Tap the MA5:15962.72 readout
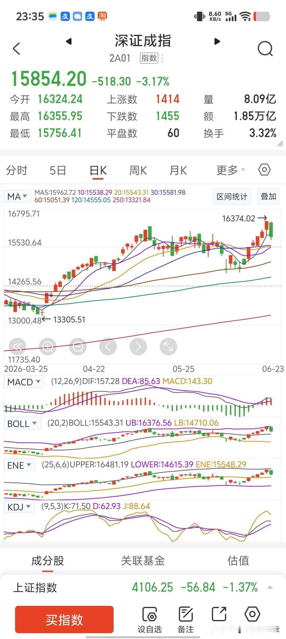 point(55,192)
